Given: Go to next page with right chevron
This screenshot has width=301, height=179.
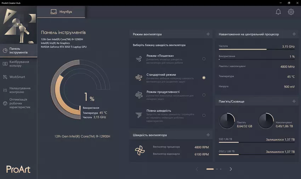Looking at the screenshot, I should (x=231, y=169).
